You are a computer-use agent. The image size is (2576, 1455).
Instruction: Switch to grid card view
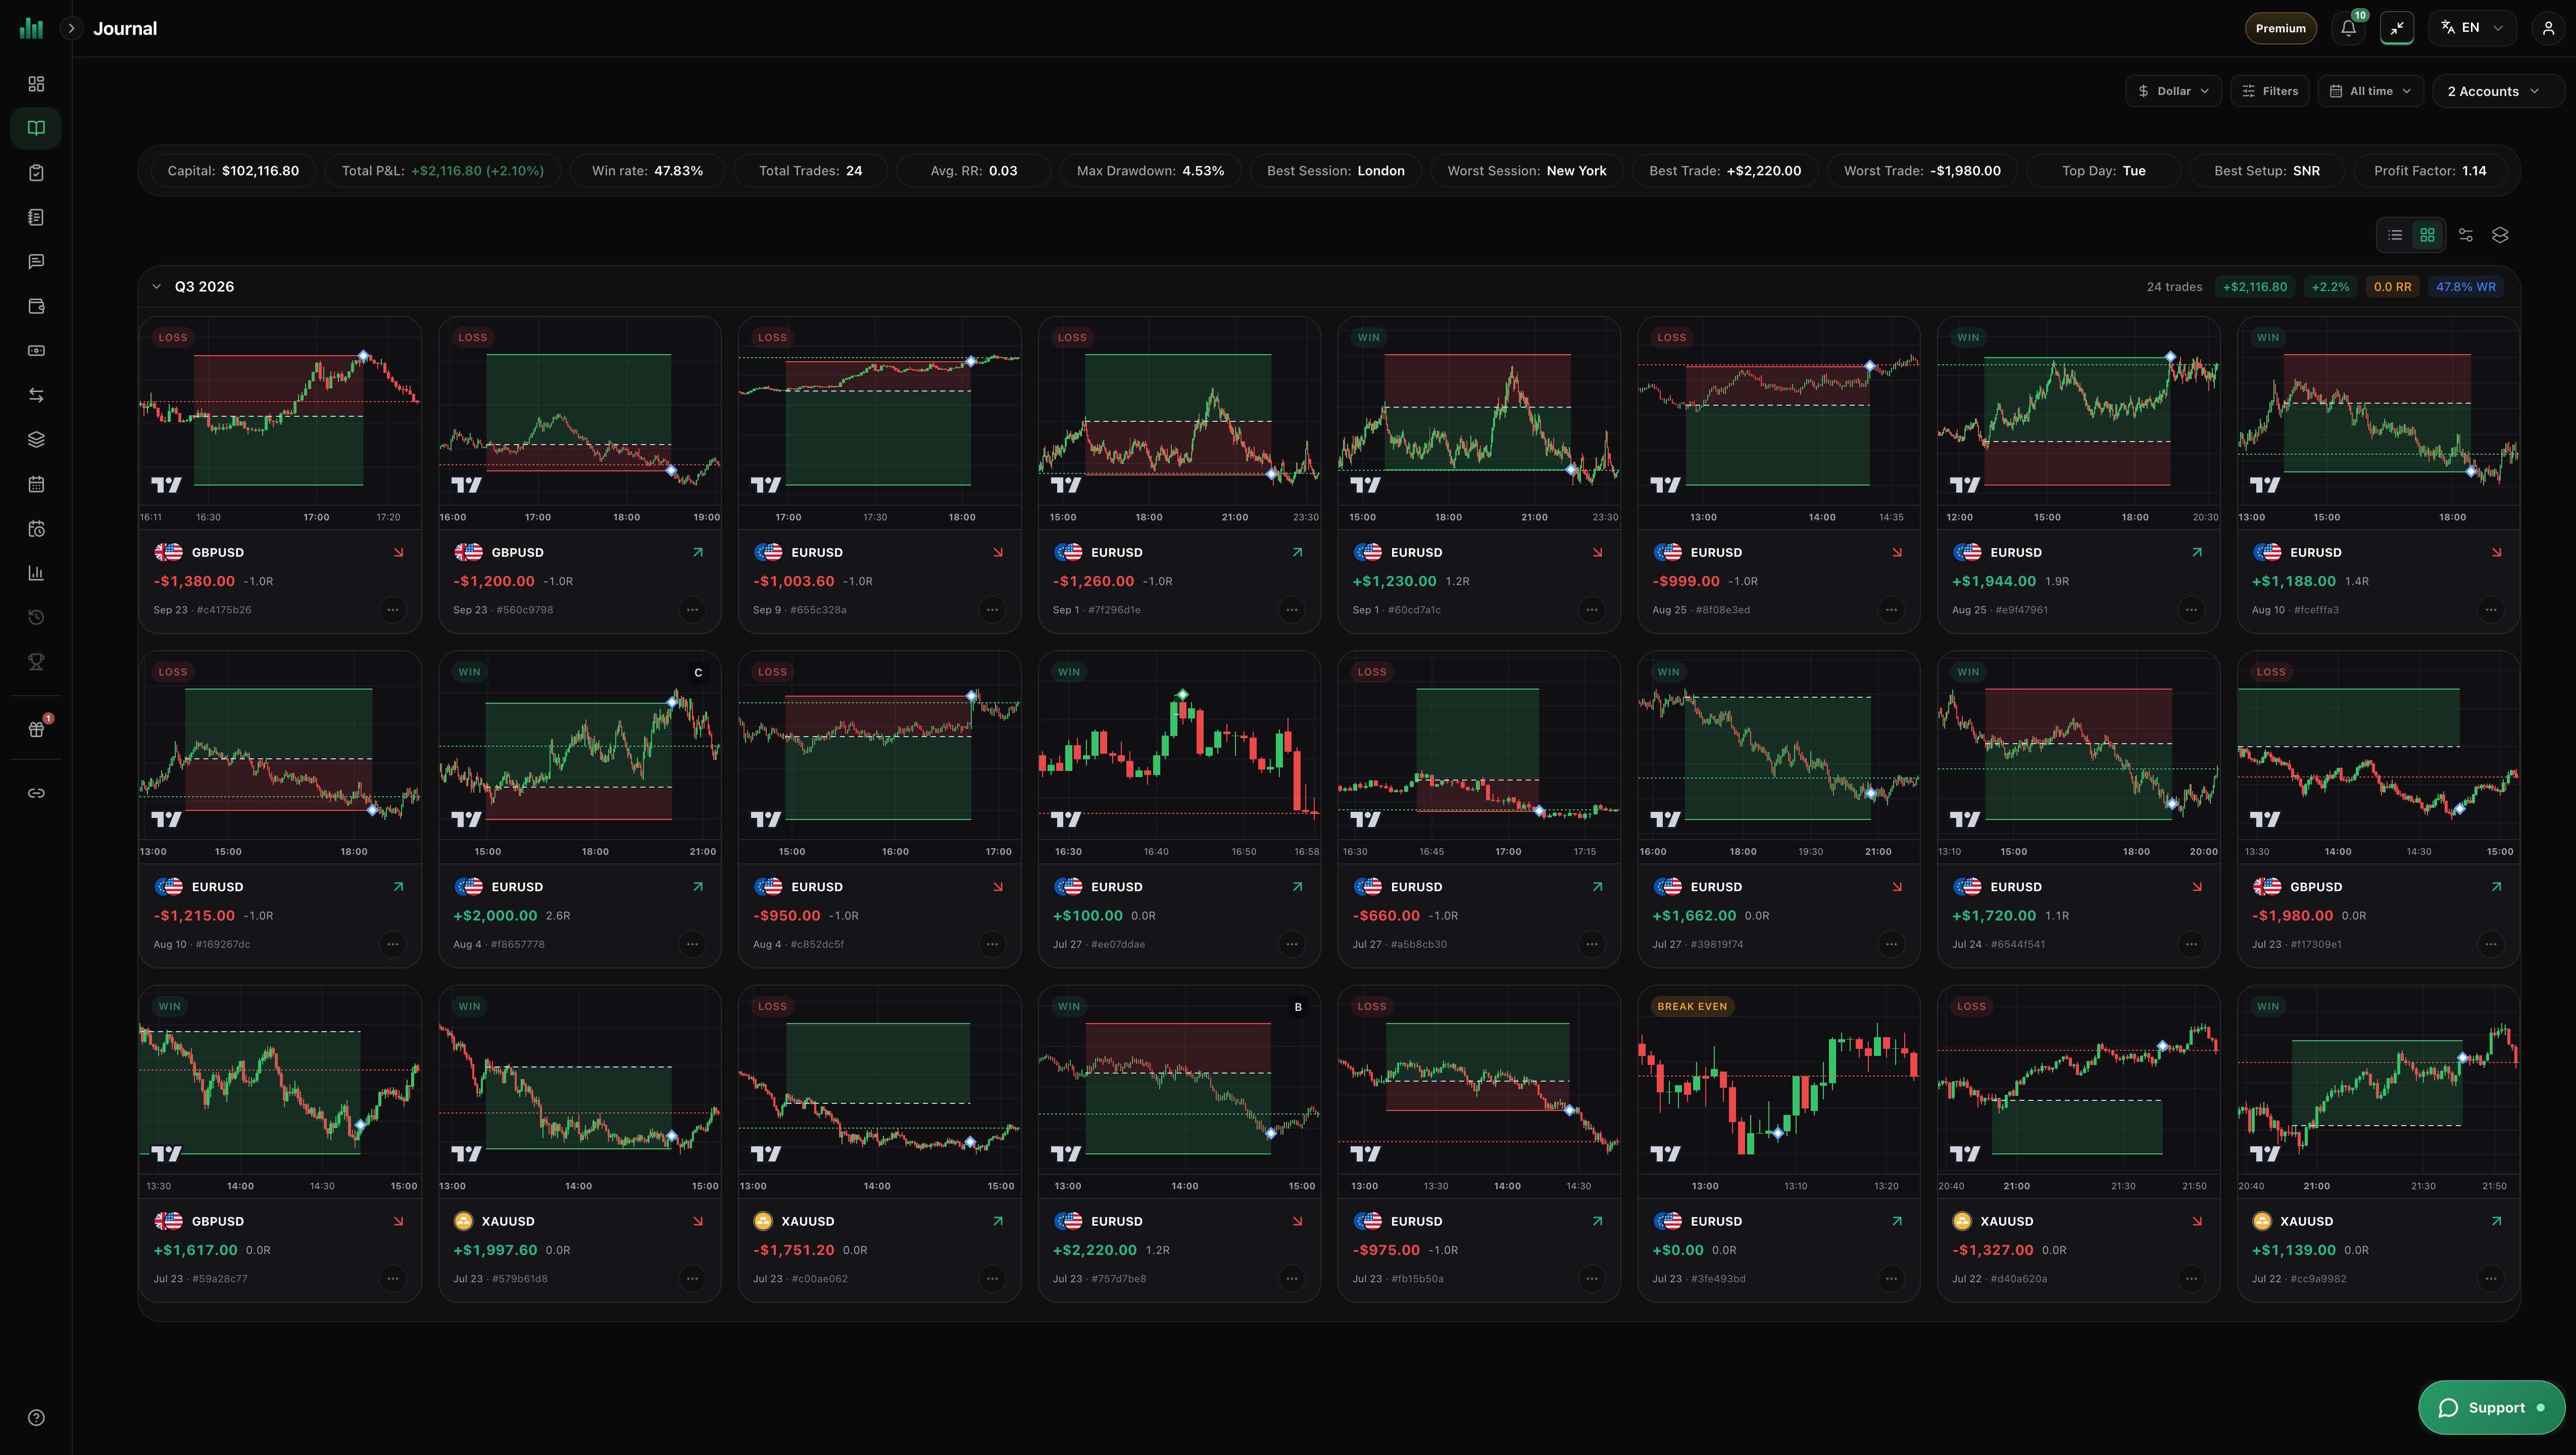tap(2427, 235)
